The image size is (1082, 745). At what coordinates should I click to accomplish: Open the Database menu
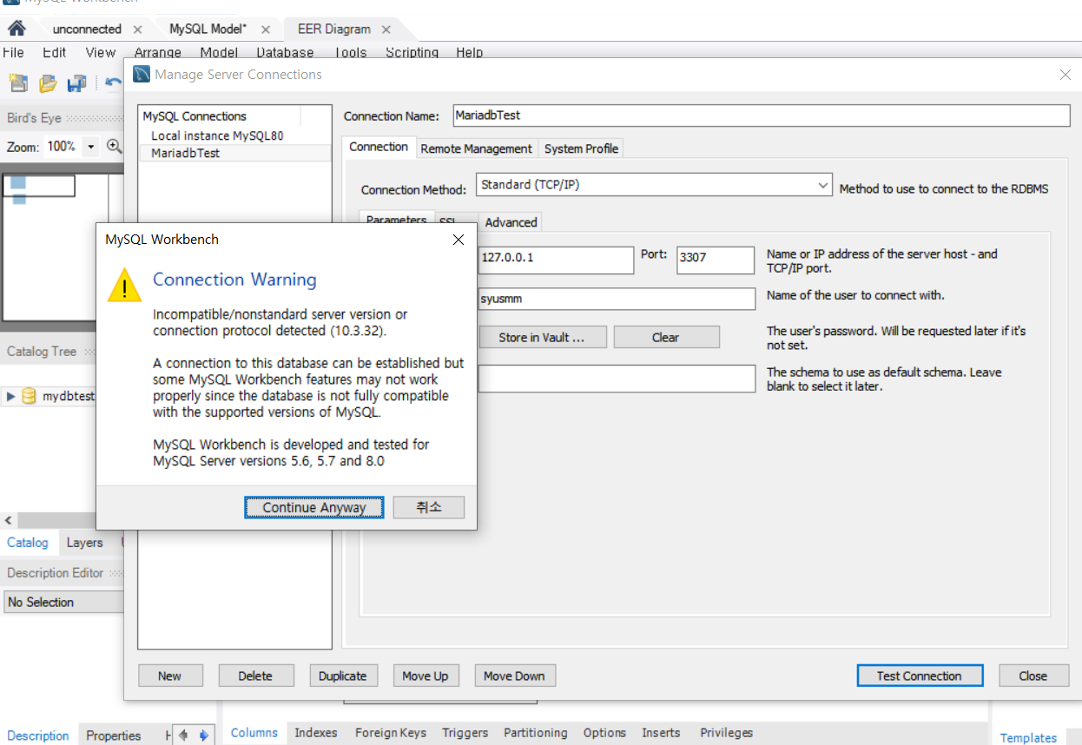click(285, 52)
